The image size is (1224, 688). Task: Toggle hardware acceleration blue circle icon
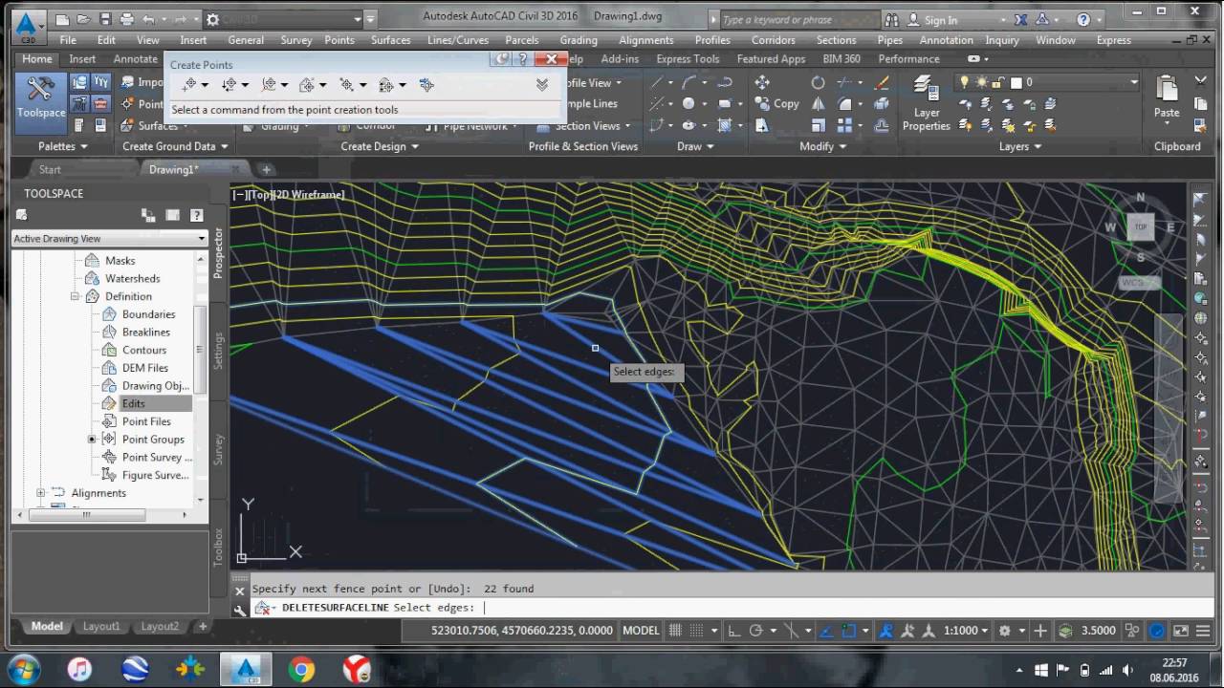pos(1157,631)
